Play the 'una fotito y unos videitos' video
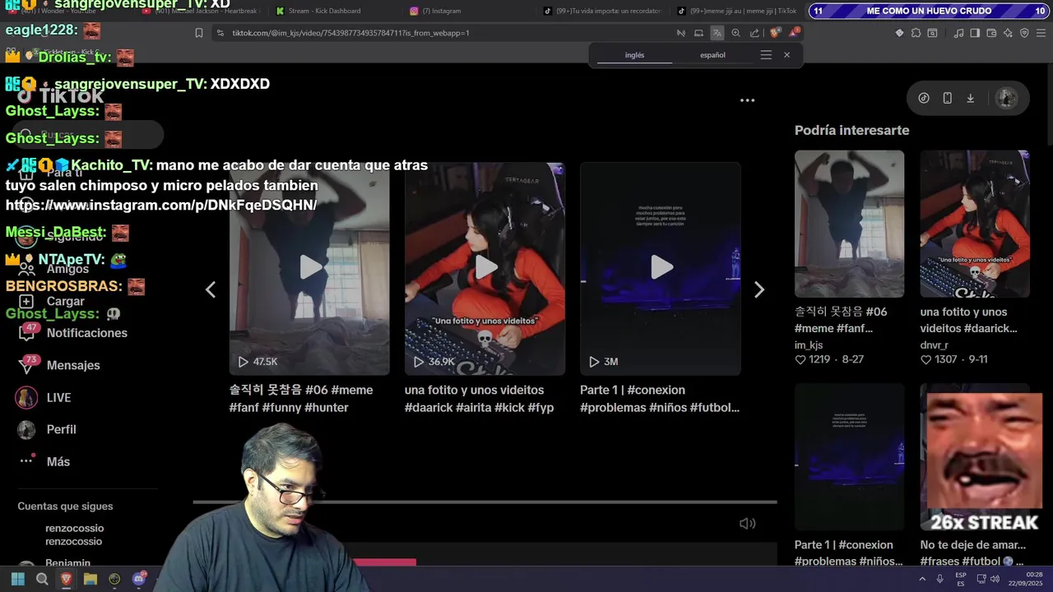The height and width of the screenshot is (592, 1053). point(485,268)
